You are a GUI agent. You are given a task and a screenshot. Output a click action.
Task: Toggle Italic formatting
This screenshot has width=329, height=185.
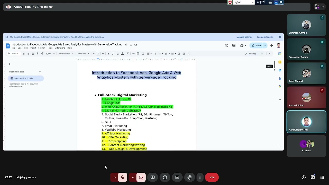click(x=113, y=54)
